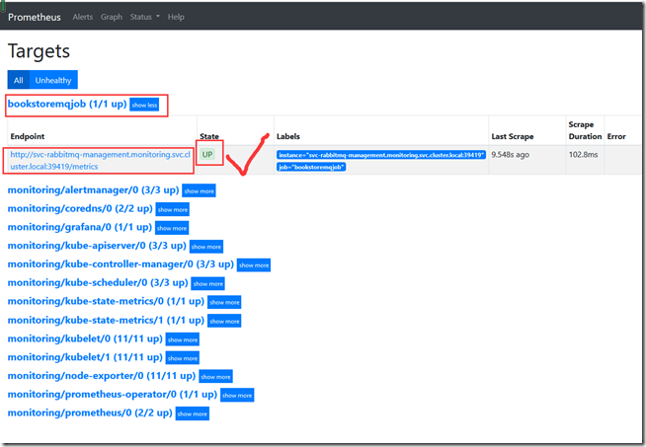Viewport: 646px width, 447px height.
Task: Expand monitoring/alertmanager/0 with show more
Action: tap(199, 191)
